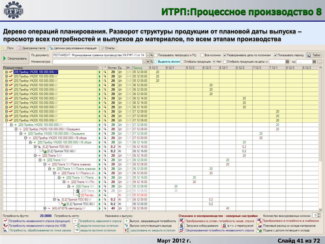Click legend icon Потребность независимого спроса (по НЗВ)
Image resolution: width=325 pixels, height=244 pixels.
coord(5,226)
